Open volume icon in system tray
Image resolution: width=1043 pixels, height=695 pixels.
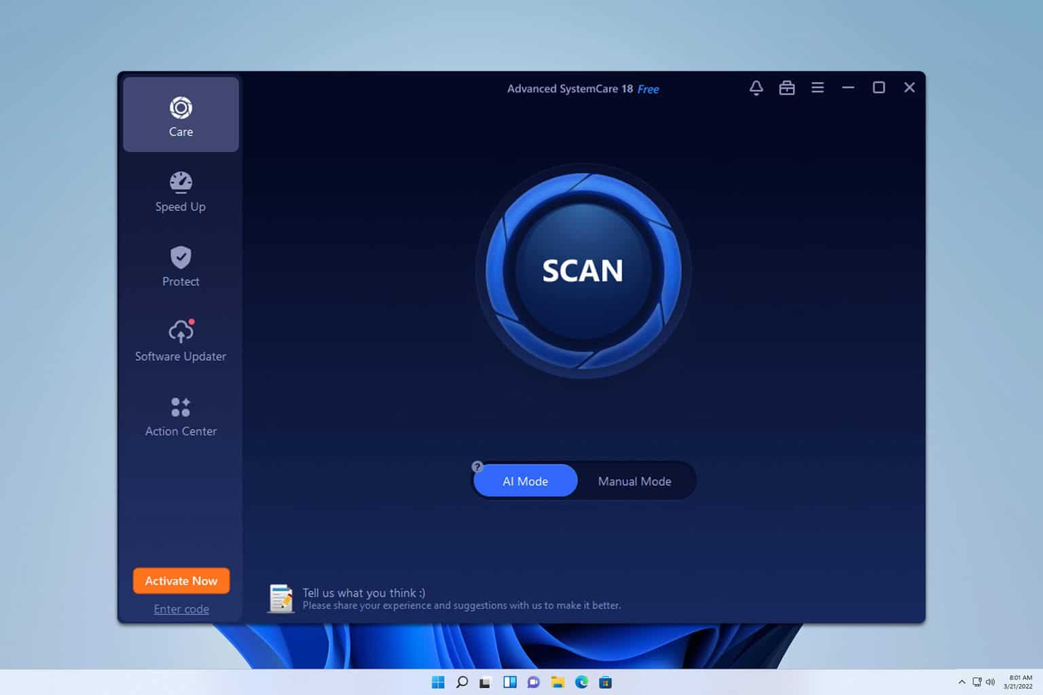tap(990, 682)
